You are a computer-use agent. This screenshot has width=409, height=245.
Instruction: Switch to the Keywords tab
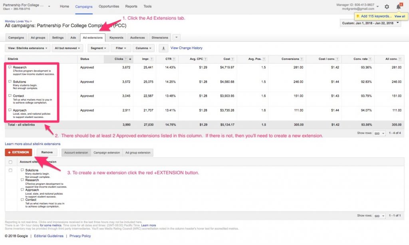(x=116, y=38)
